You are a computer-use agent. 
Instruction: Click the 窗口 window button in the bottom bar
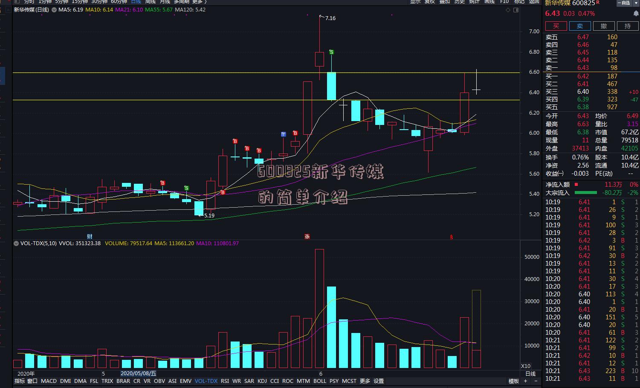coord(32,381)
